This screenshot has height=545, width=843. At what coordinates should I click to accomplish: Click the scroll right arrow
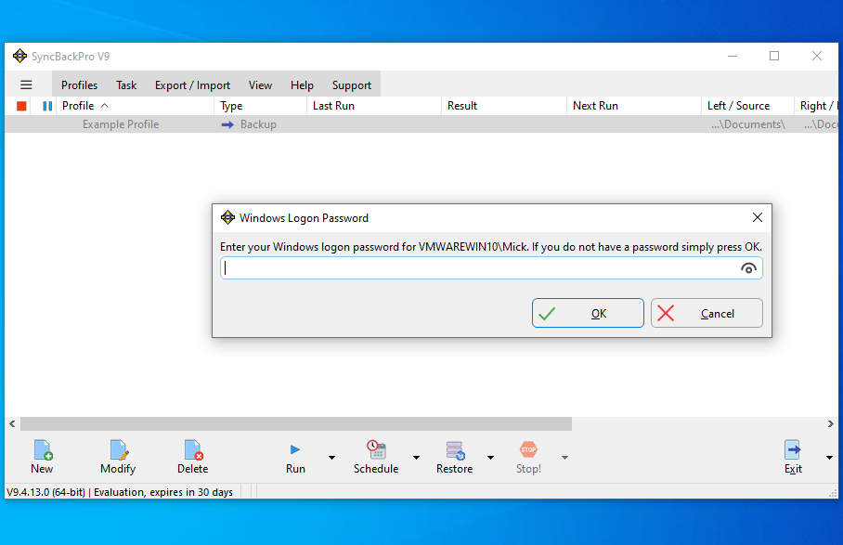pos(831,423)
